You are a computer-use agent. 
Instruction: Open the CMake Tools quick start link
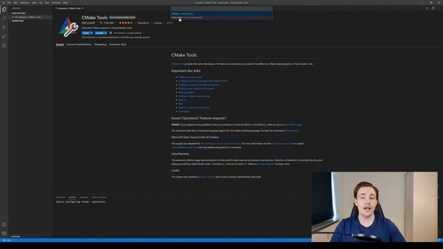(x=190, y=77)
